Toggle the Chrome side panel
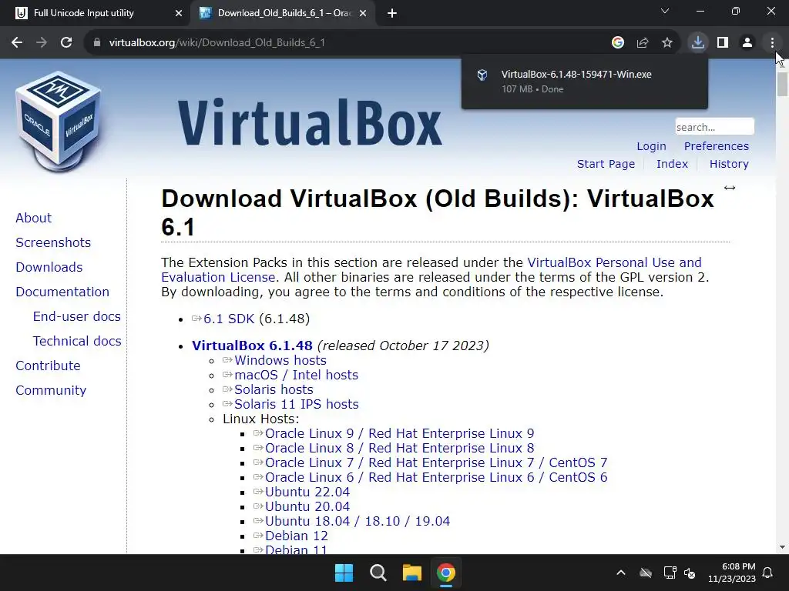Image resolution: width=789 pixels, height=591 pixels. 723,43
